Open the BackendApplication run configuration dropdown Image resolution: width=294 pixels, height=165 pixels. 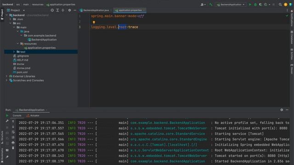coord(231,5)
